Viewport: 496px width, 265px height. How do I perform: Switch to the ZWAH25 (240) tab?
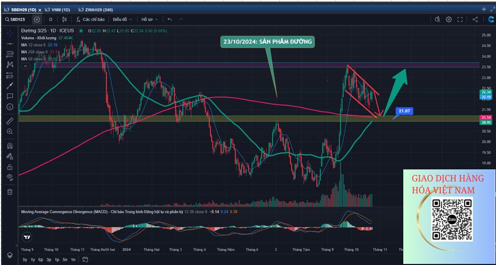95,10
